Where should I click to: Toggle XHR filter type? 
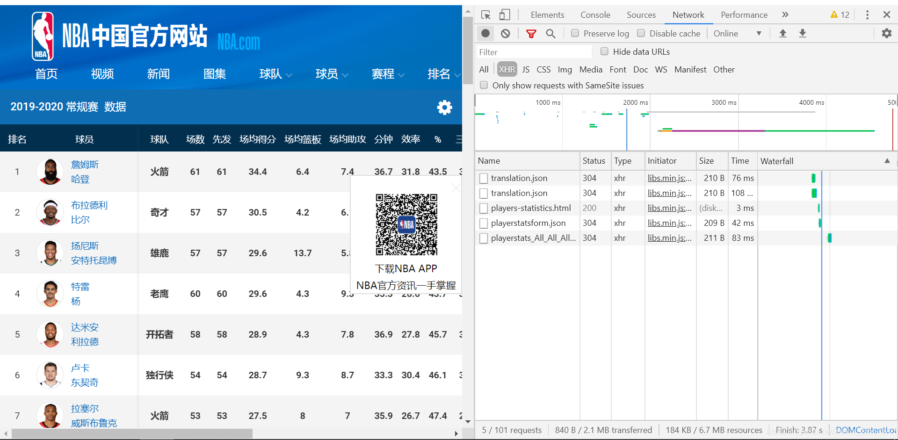click(507, 70)
